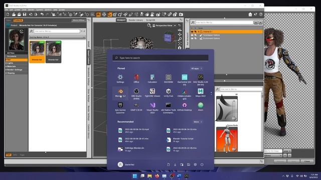Open GIMP 2.10.30 pinned app
The height and width of the screenshot is (180, 321).
click(x=136, y=106)
